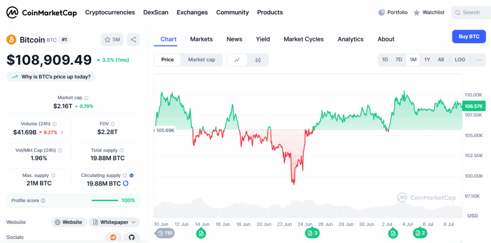Set chart range to 7D

(x=398, y=59)
